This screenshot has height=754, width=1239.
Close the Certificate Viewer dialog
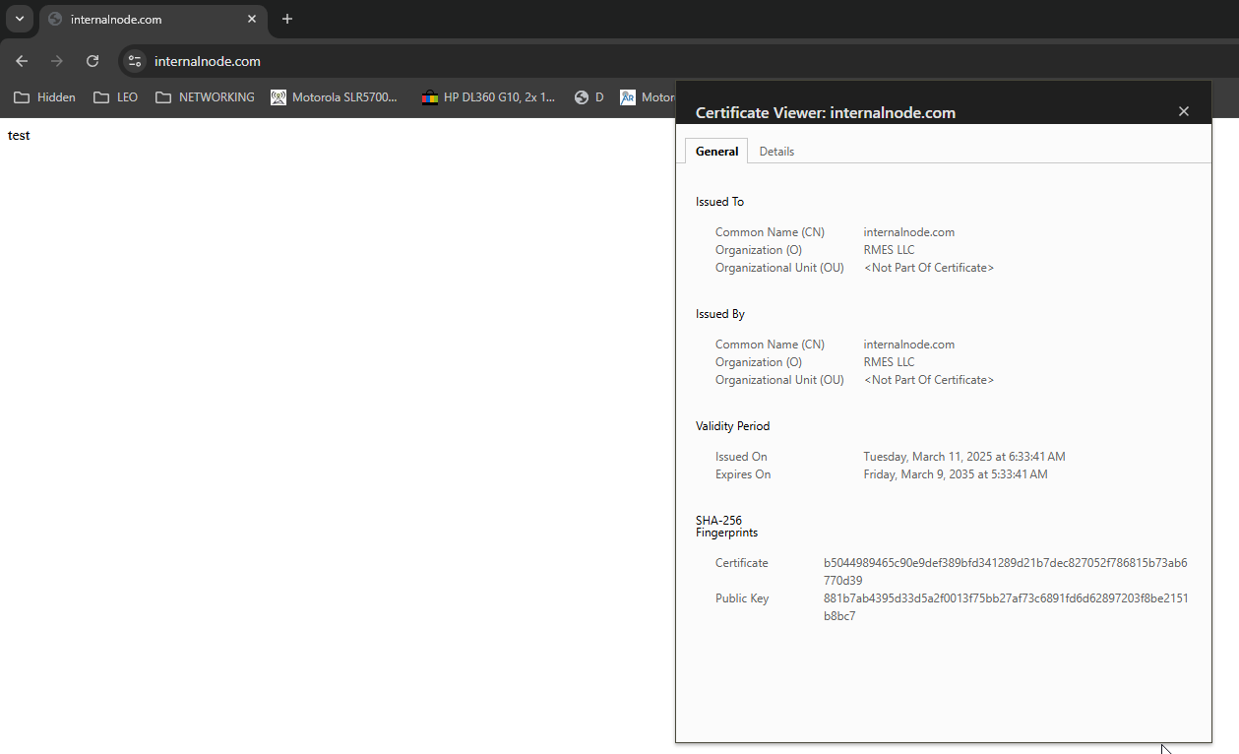tap(1184, 111)
